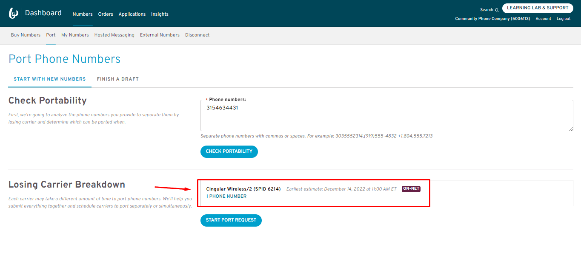This screenshot has width=581, height=275.
Task: Click the Search magnifier icon
Action: [497, 10]
